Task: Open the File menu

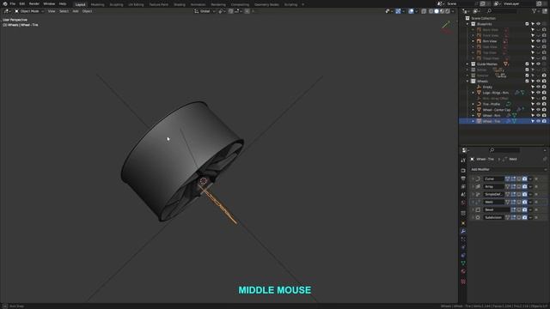Action: (x=13, y=3)
